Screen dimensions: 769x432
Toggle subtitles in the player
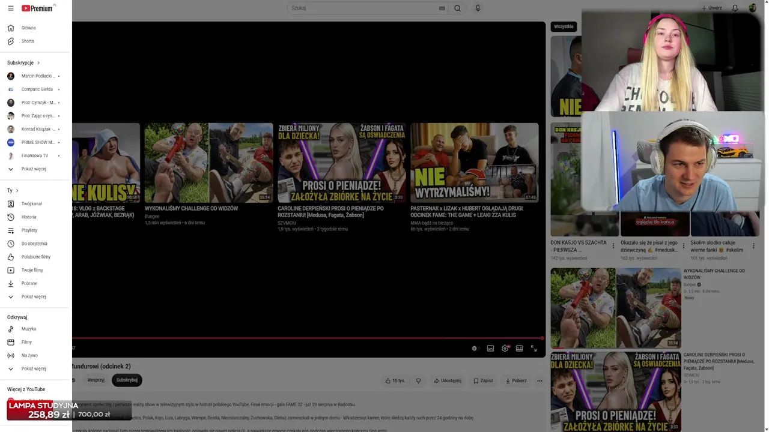click(490, 348)
